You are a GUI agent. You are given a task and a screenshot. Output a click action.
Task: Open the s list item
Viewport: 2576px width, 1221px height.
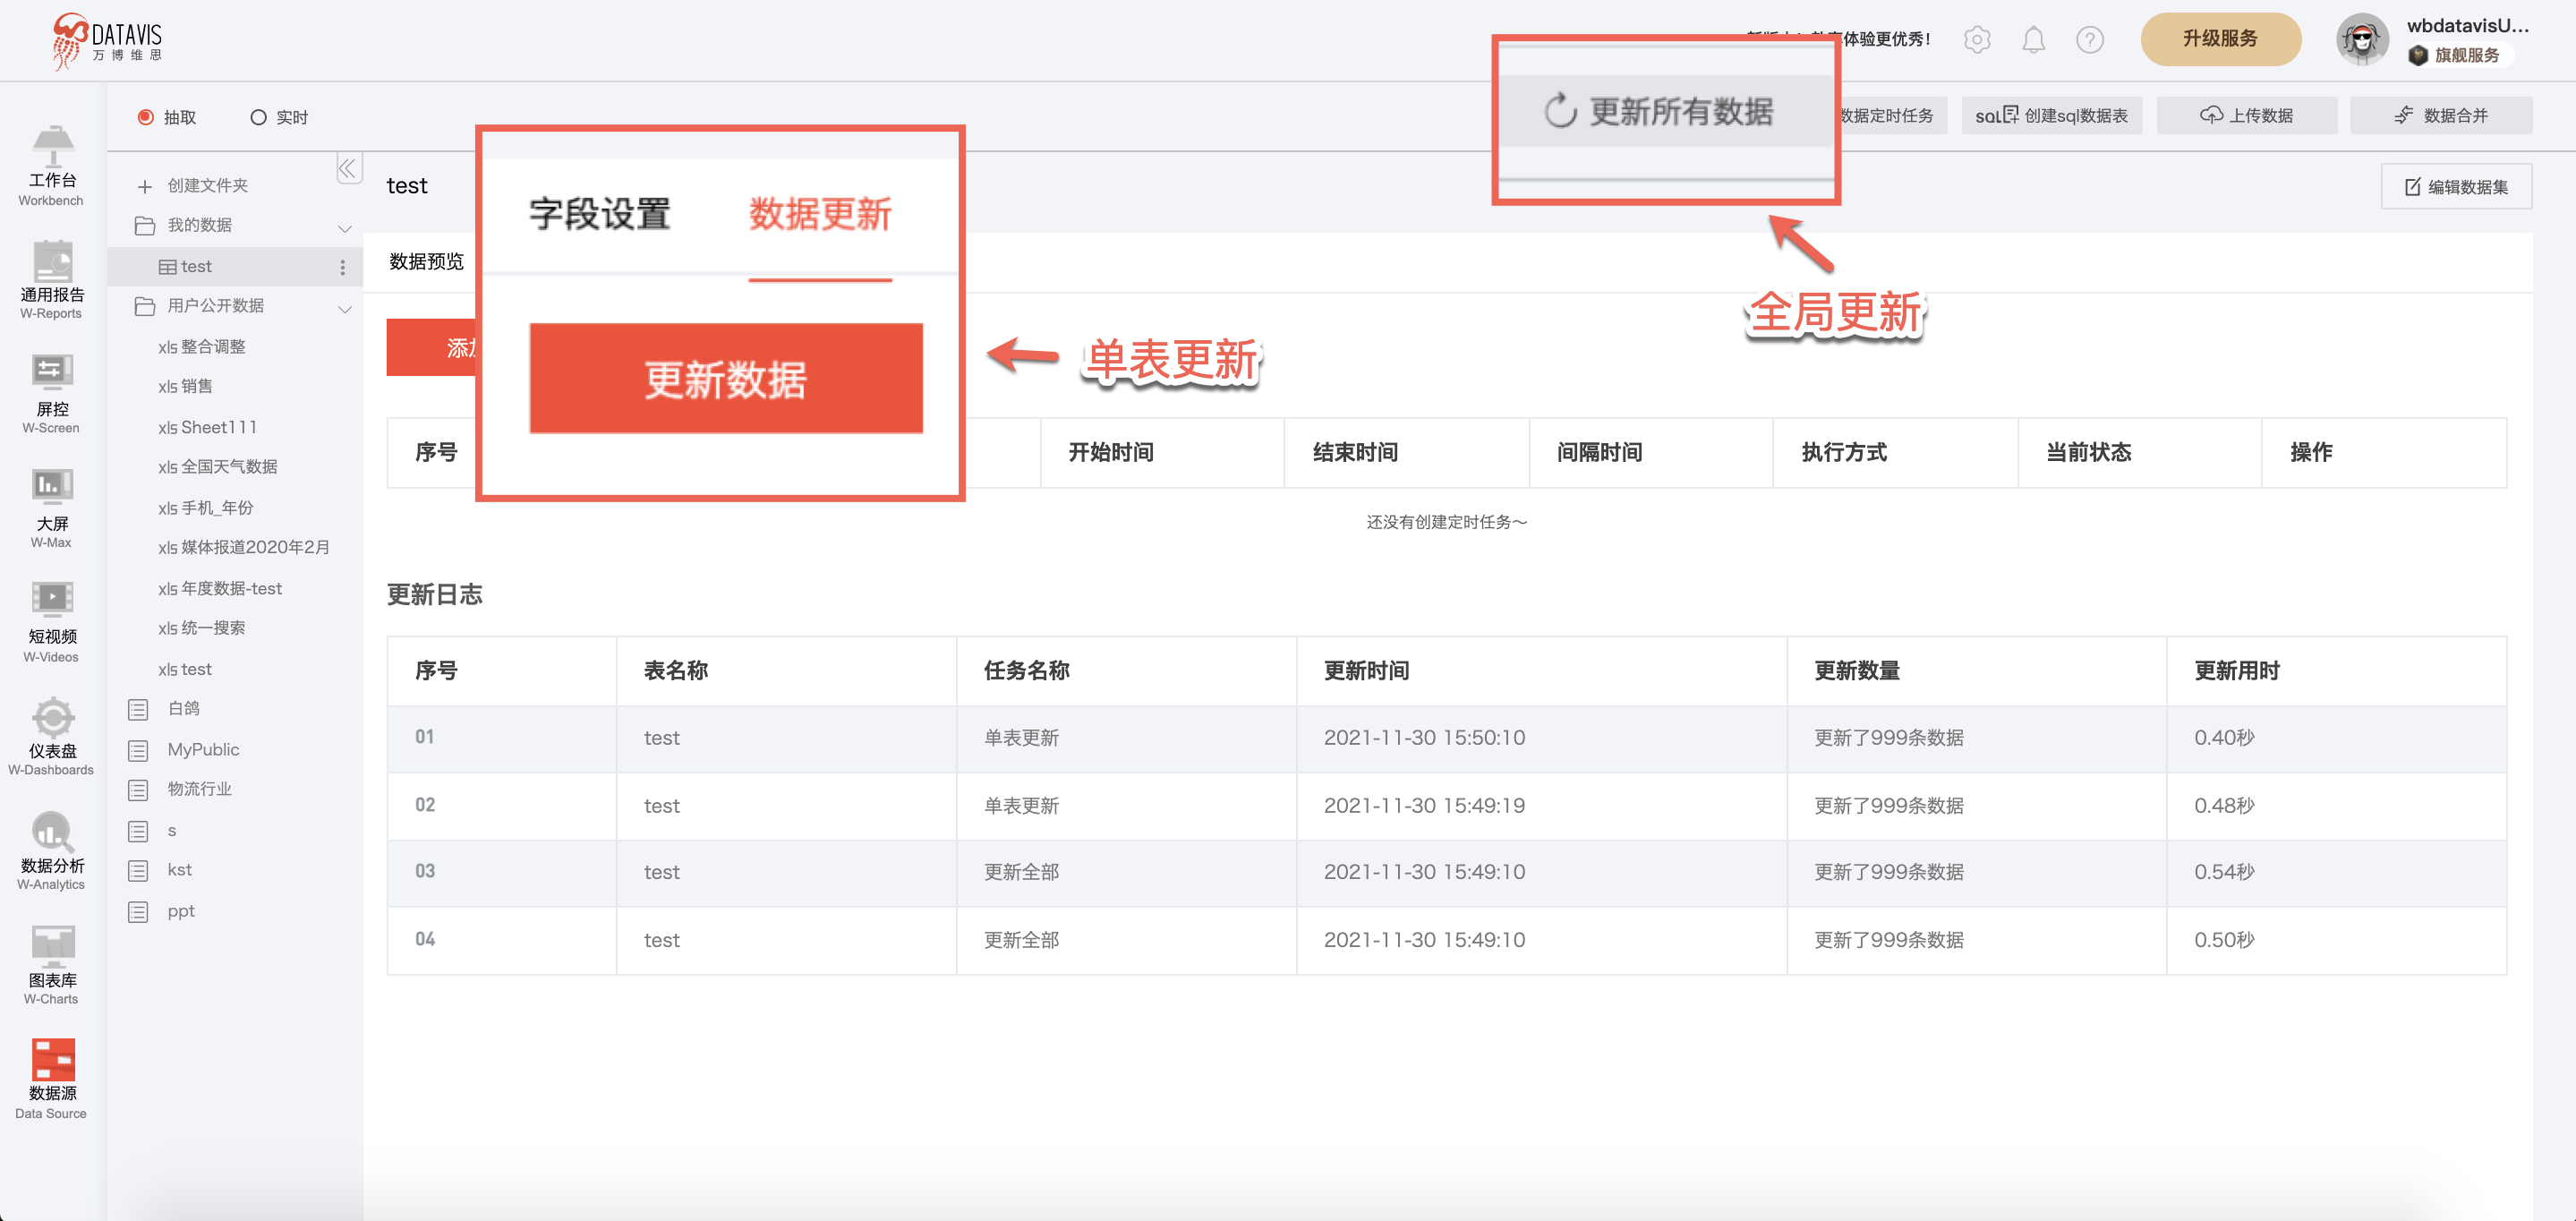tap(172, 831)
